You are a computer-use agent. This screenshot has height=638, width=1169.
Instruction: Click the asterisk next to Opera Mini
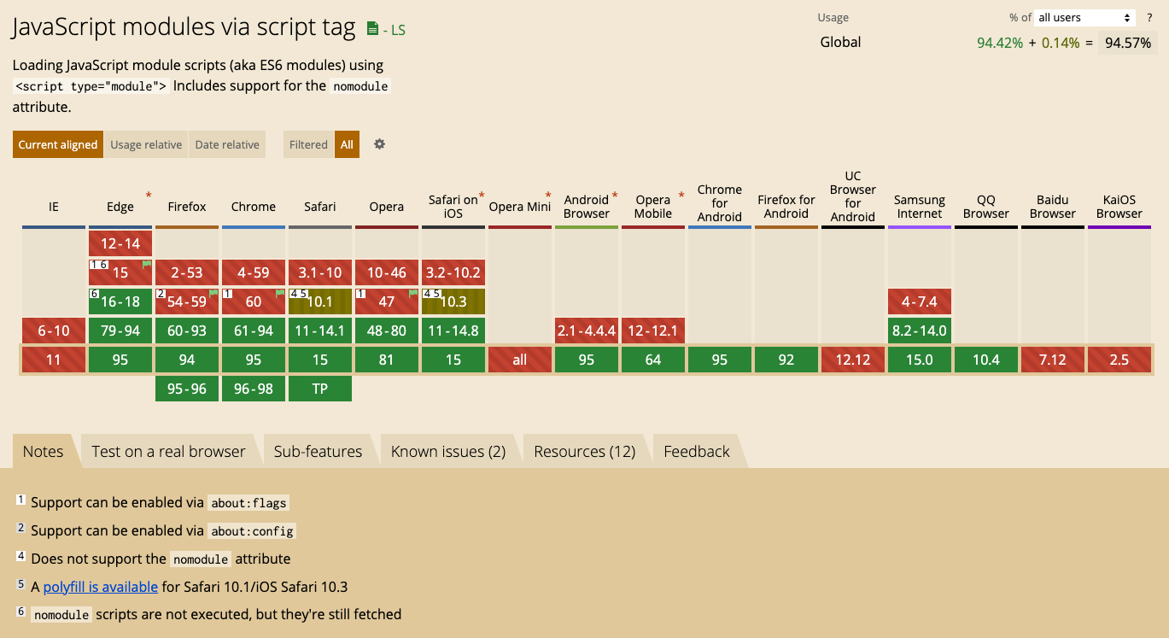(548, 196)
